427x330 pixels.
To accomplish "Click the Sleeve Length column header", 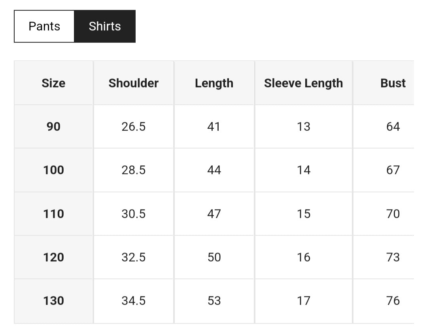I will (303, 83).
